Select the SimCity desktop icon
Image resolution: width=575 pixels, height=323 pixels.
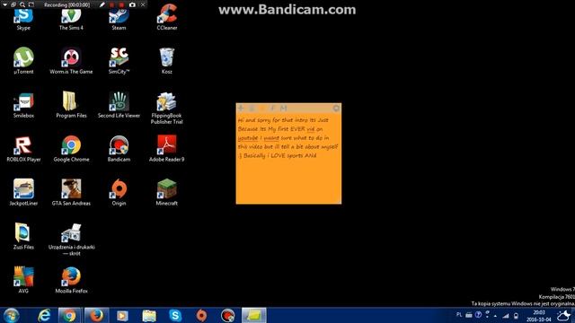119,61
